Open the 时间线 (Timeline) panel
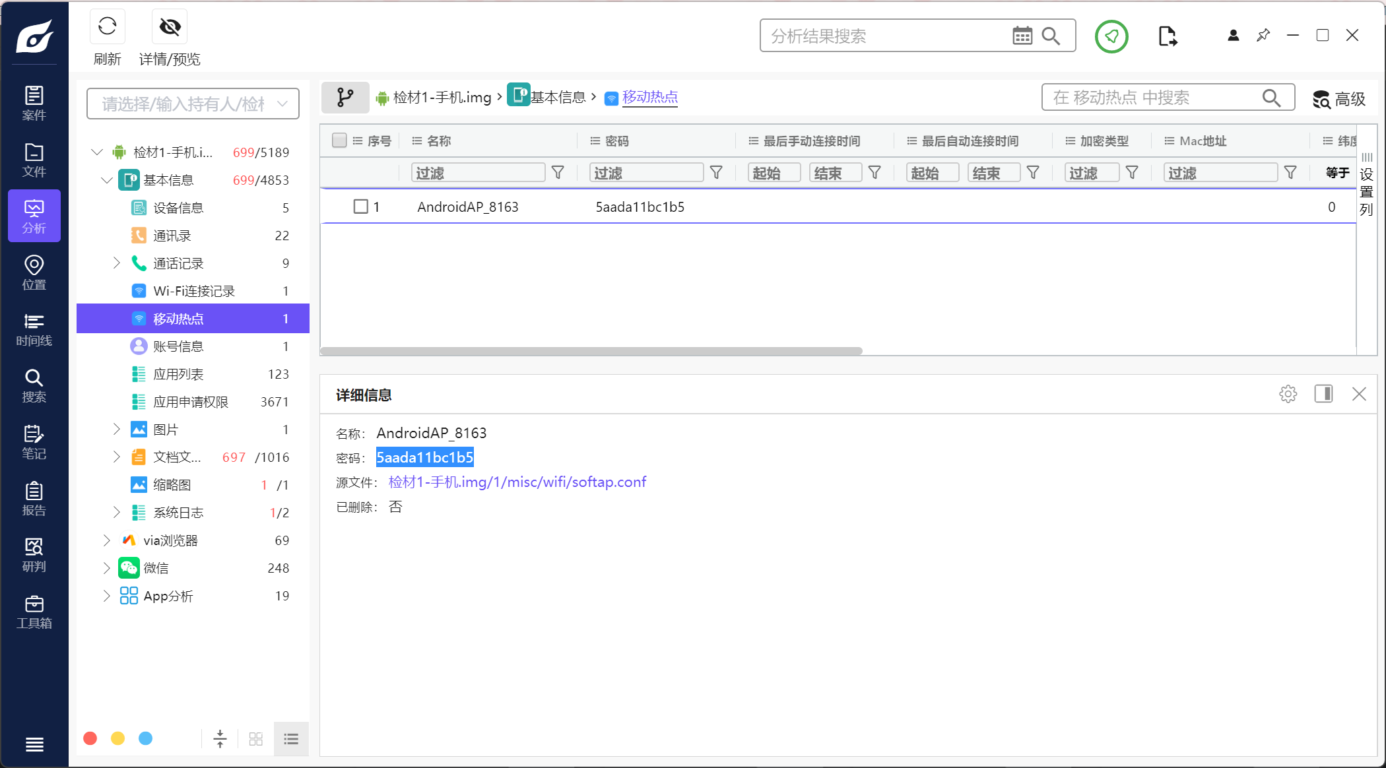The width and height of the screenshot is (1386, 768). [34, 329]
